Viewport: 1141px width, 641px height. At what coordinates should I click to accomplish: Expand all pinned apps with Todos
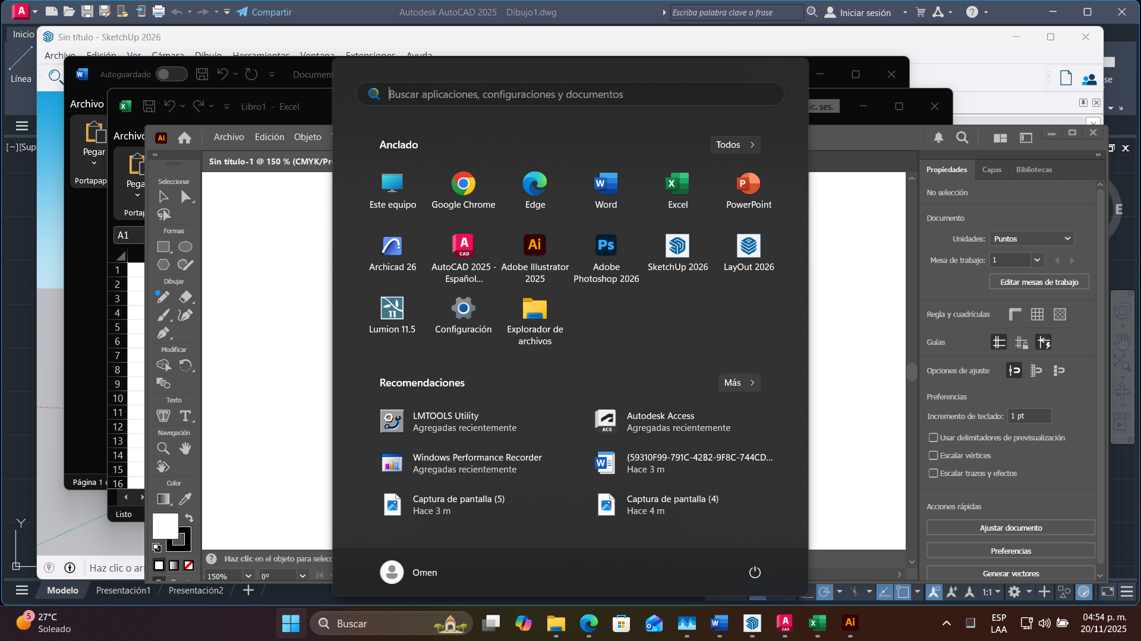point(735,145)
